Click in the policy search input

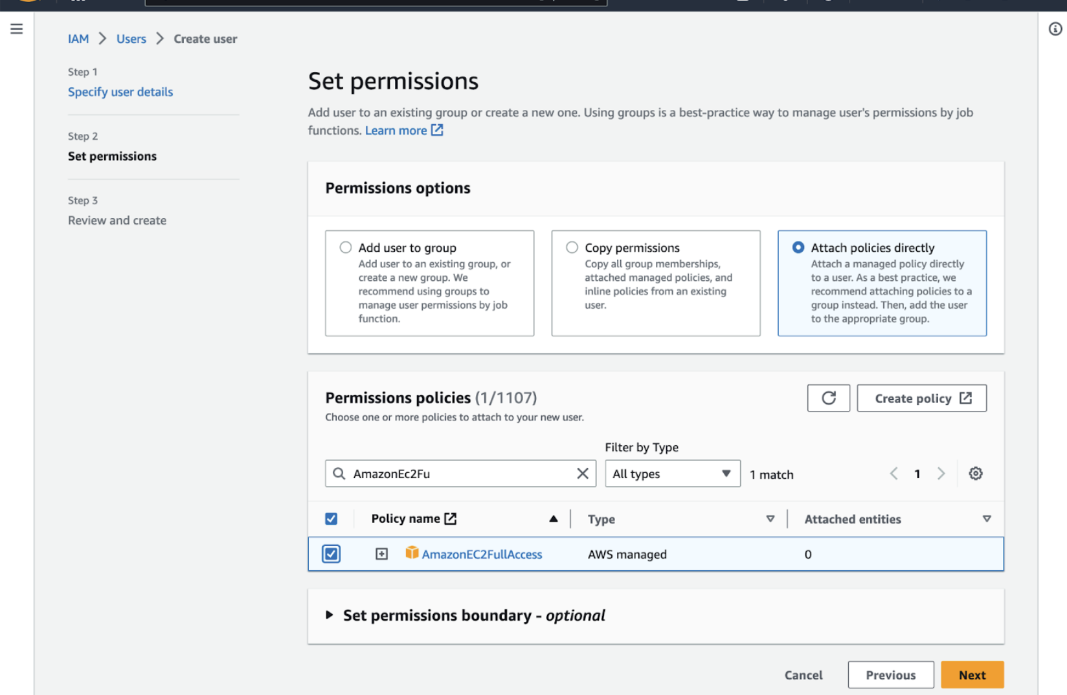[460, 474]
